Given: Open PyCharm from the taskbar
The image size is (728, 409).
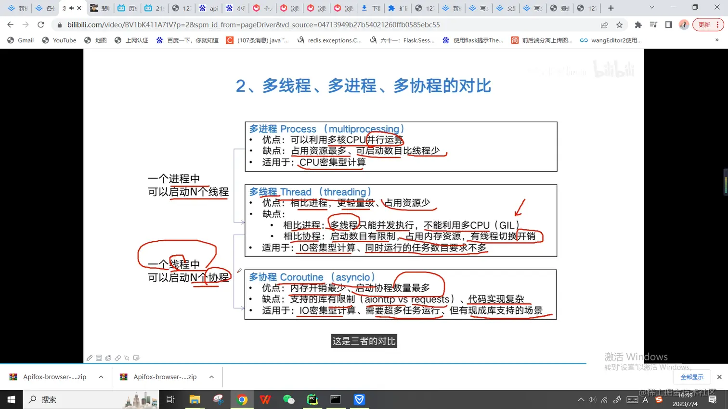Looking at the screenshot, I should click(312, 399).
